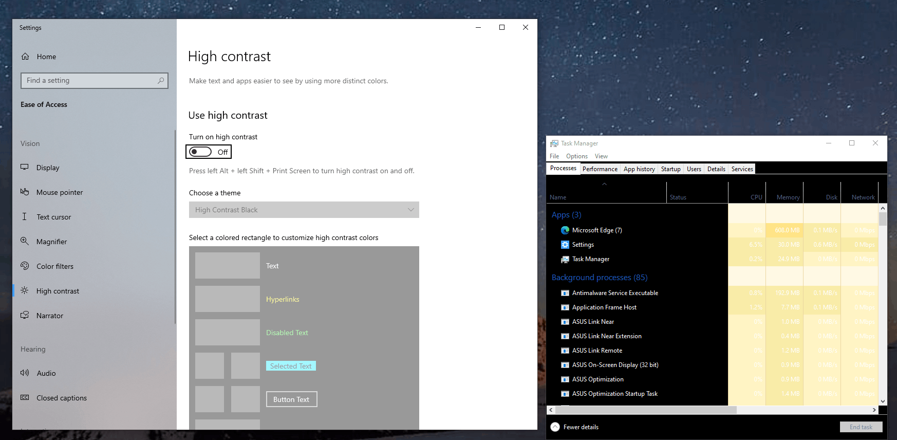This screenshot has height=440, width=897.
Task: Click the Microsoft Edge icon in Task Manager
Action: (565, 230)
